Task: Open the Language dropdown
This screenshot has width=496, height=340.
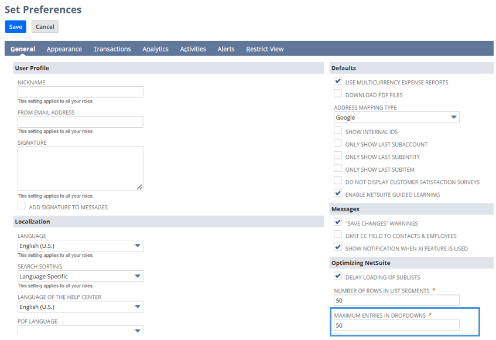Action: point(80,246)
